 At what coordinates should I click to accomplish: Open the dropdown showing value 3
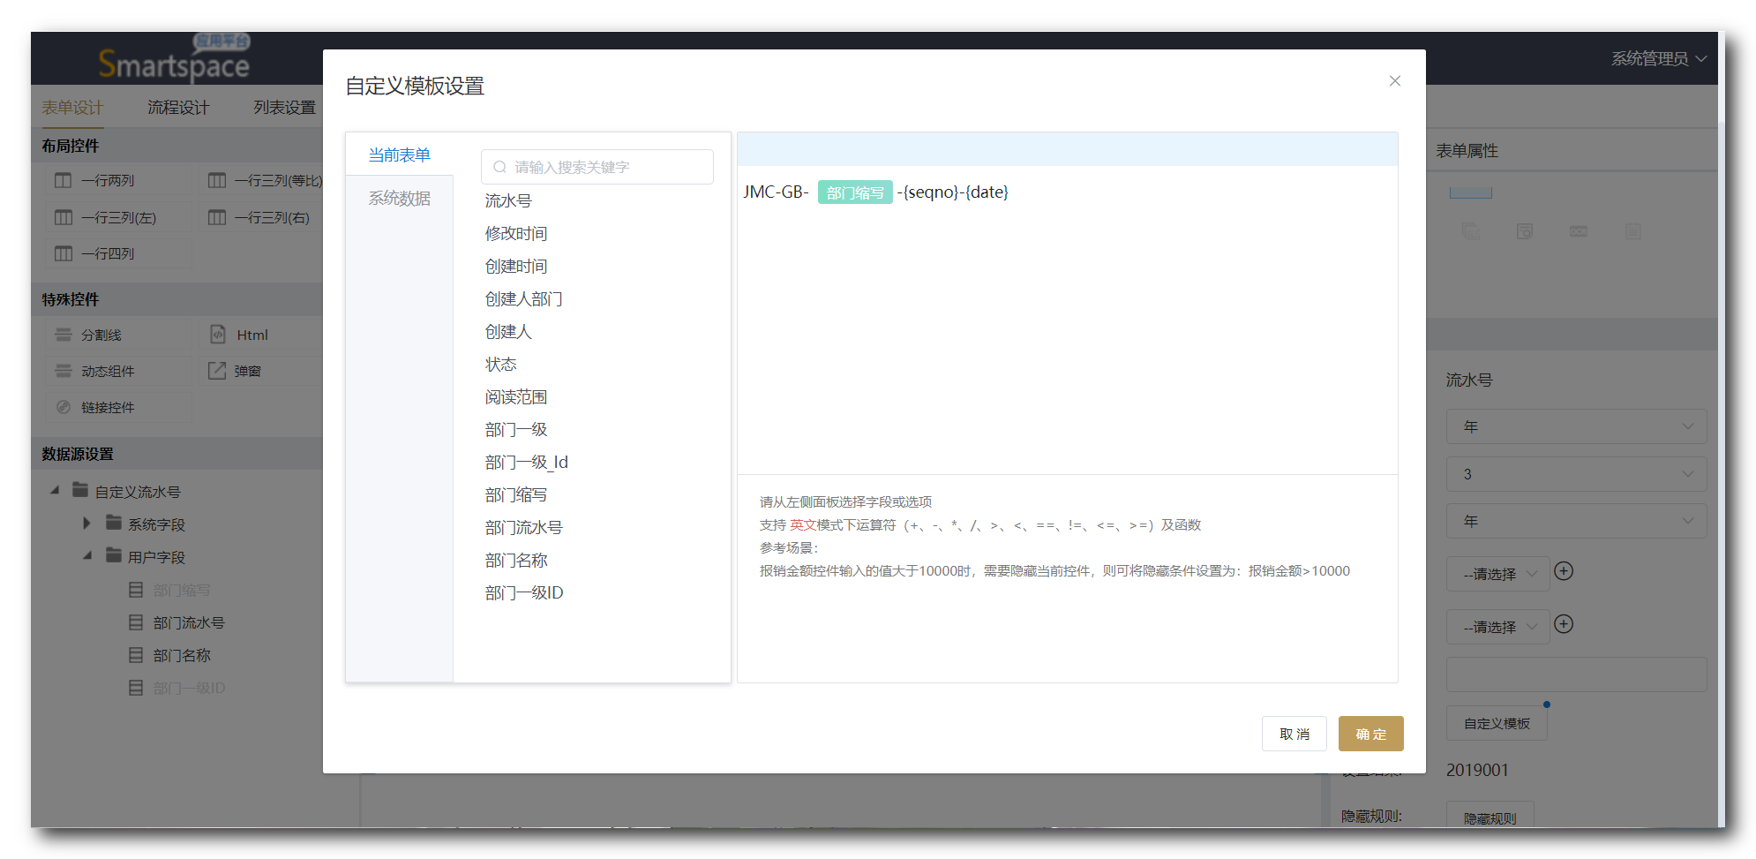[1576, 474]
